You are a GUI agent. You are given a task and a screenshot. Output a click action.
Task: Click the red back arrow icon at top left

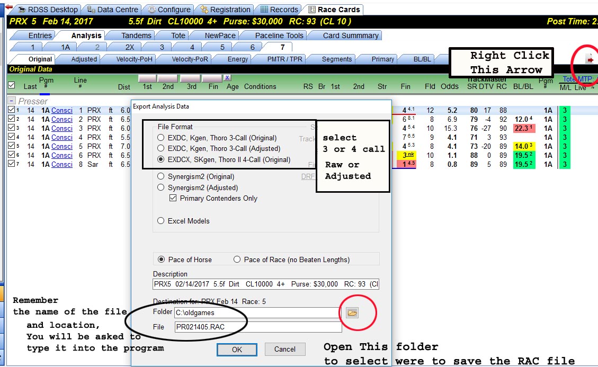click(x=8, y=7)
